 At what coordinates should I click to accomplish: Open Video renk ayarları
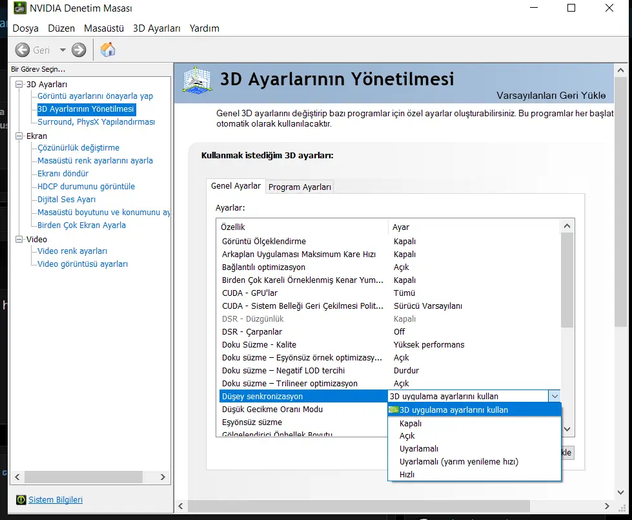pyautogui.click(x=72, y=251)
